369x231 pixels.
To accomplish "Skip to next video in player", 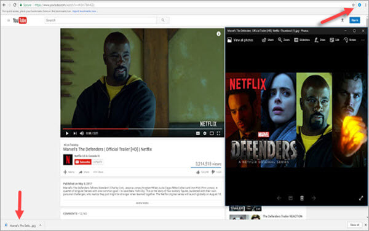I will tap(75, 133).
